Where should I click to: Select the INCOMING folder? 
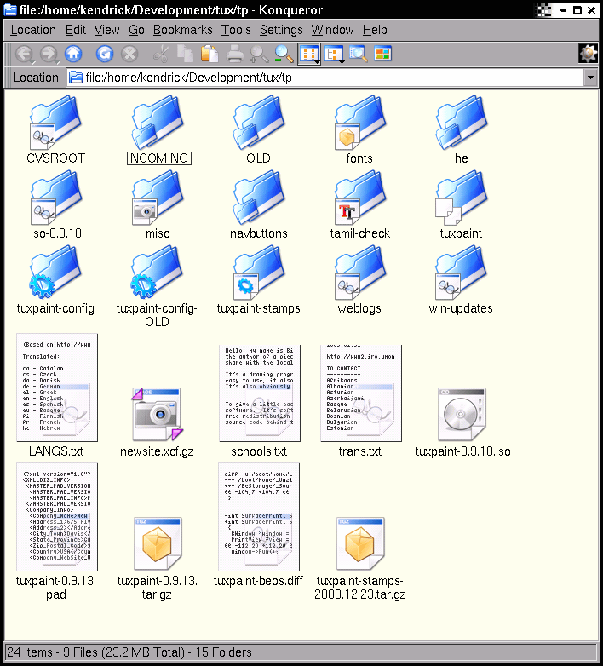point(158,129)
